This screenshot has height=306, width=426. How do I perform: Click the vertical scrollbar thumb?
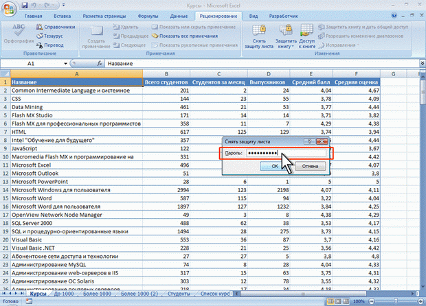click(423, 92)
